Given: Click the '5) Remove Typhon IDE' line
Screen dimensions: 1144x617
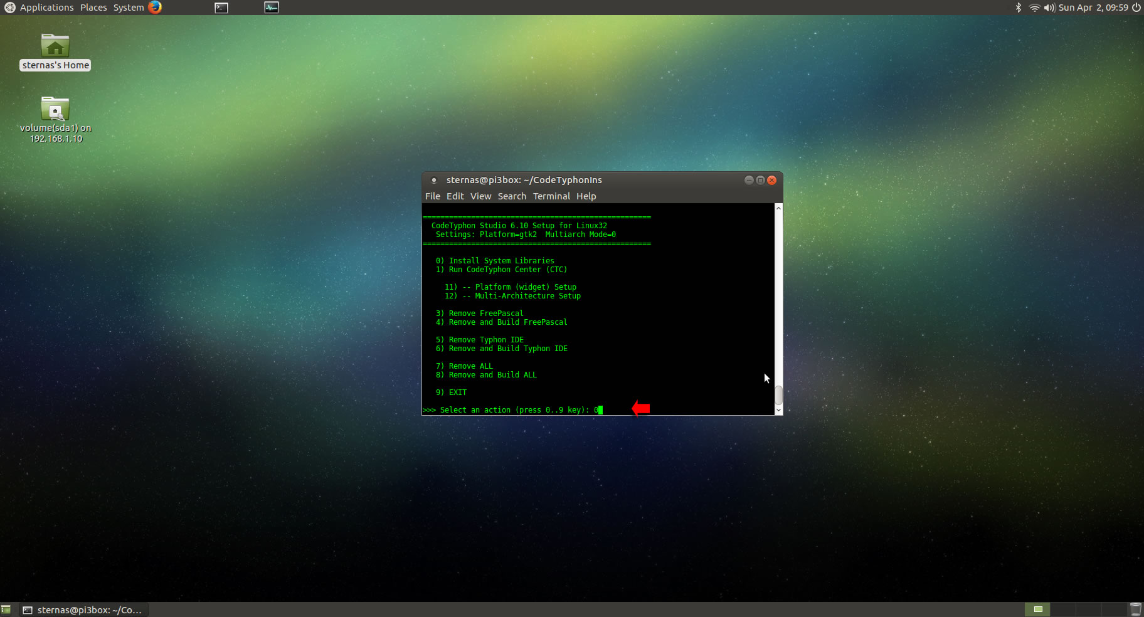Looking at the screenshot, I should [479, 340].
